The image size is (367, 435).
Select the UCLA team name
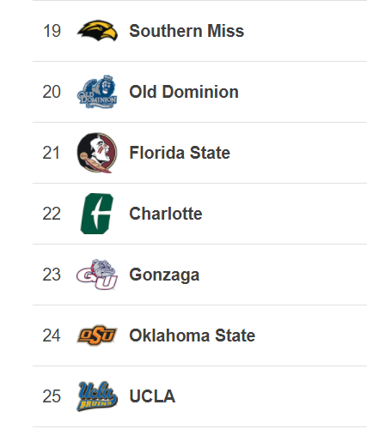coord(152,396)
